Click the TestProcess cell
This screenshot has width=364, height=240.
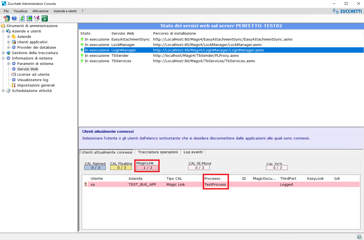point(215,184)
